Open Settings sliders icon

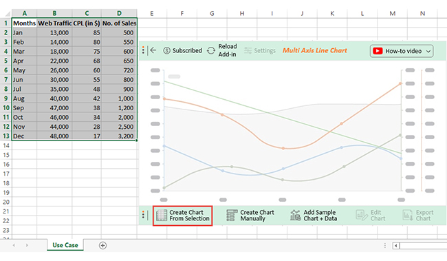pos(248,50)
